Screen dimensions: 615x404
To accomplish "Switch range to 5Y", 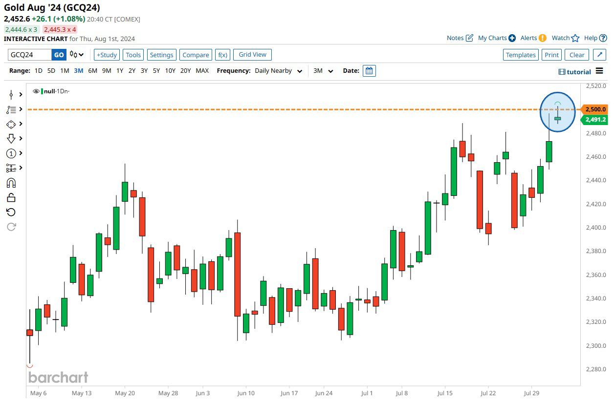I will point(156,71).
